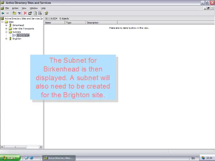
Task: Click the Help toolbar icon
Action: click(x=46, y=13)
